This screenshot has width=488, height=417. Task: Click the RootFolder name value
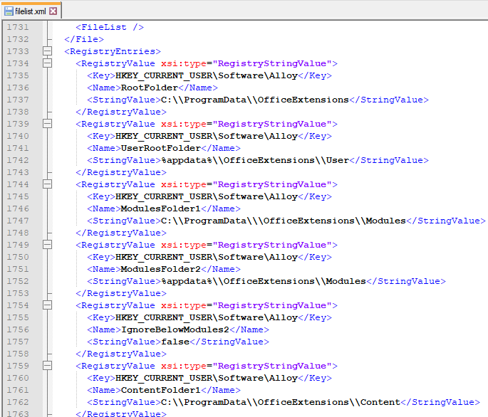pos(150,88)
